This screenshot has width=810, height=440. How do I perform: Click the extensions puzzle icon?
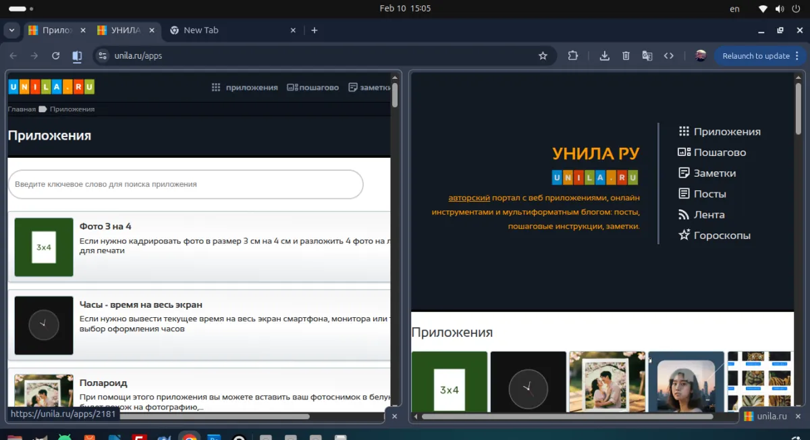tap(572, 55)
